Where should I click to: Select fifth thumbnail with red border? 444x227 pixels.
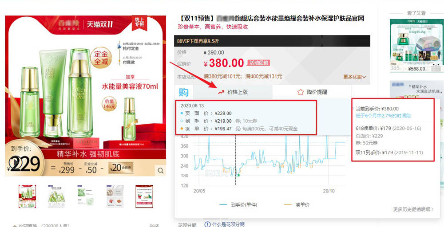[x=144, y=196]
